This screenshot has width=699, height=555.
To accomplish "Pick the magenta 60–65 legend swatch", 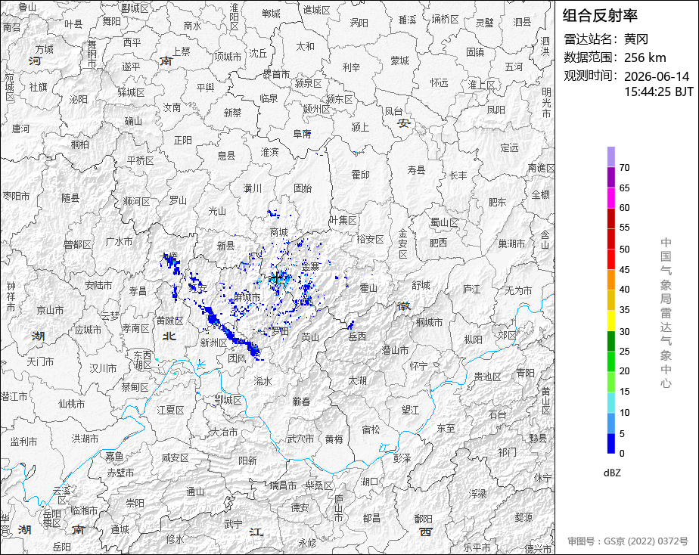I will (610, 198).
